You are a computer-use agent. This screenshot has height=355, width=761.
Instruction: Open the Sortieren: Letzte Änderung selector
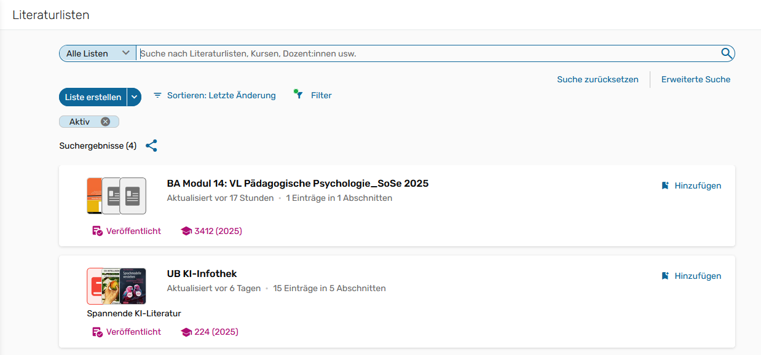pyautogui.click(x=221, y=95)
